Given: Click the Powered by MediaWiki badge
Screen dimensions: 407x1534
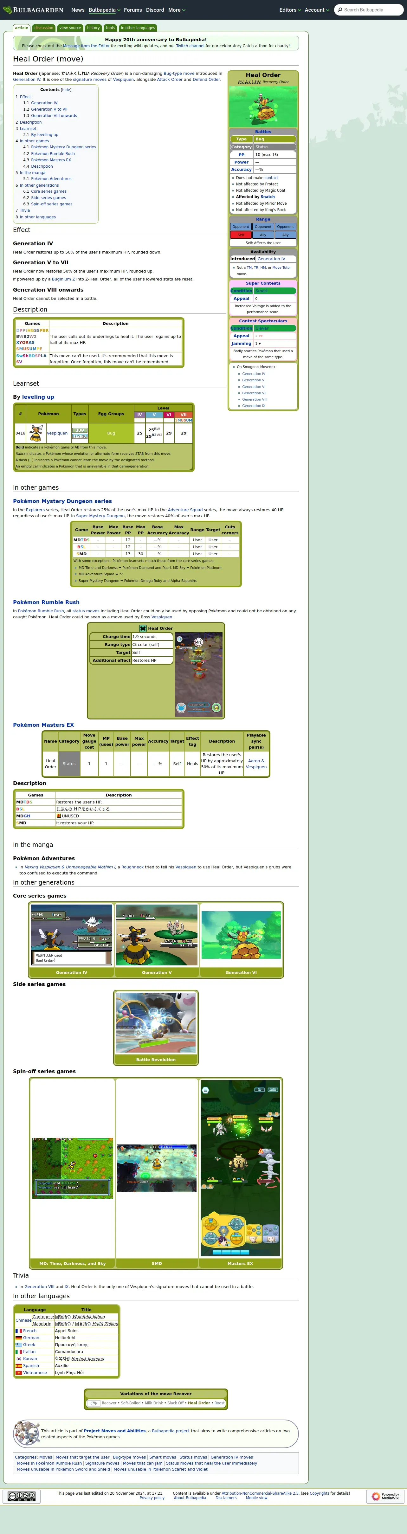Looking at the screenshot, I should click(x=385, y=1496).
